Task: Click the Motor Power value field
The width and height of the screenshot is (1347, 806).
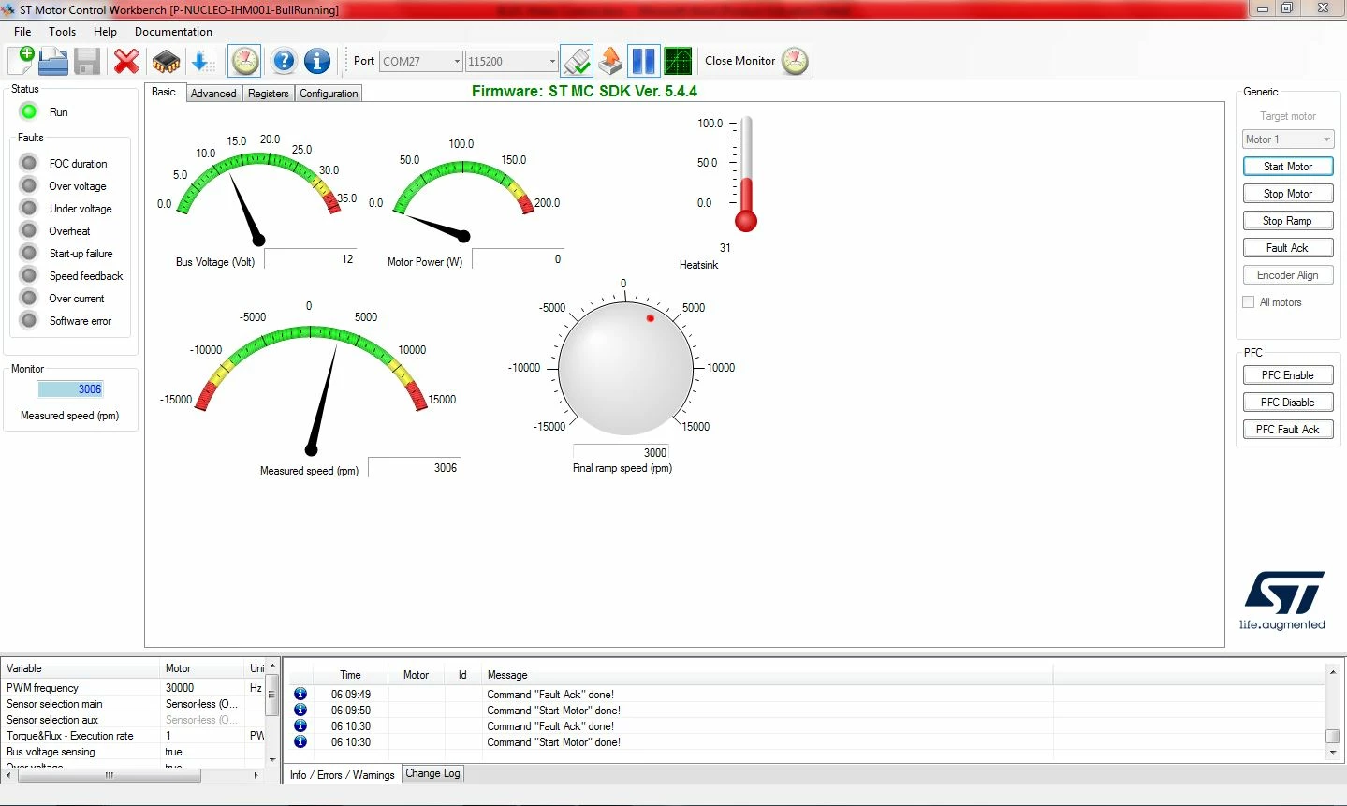Action: click(x=518, y=259)
